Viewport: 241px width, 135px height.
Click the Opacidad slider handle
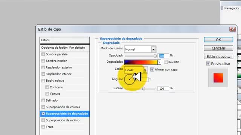[x=155, y=56]
